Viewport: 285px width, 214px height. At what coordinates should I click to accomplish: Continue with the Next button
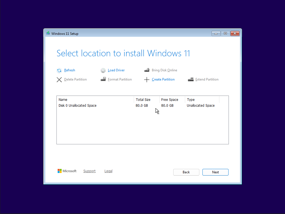point(215,172)
